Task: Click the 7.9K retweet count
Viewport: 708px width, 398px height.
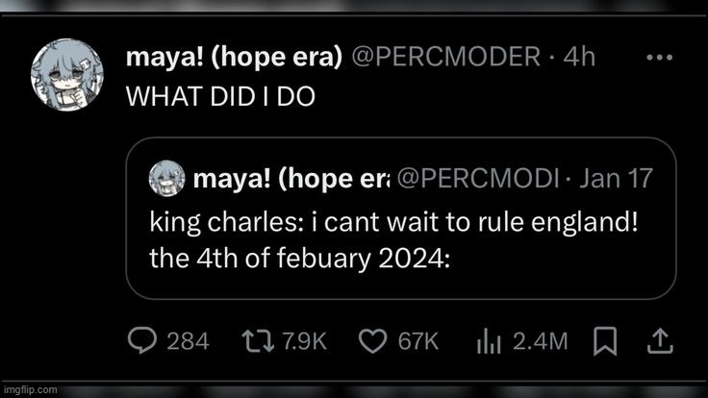Action: pyautogui.click(x=304, y=341)
